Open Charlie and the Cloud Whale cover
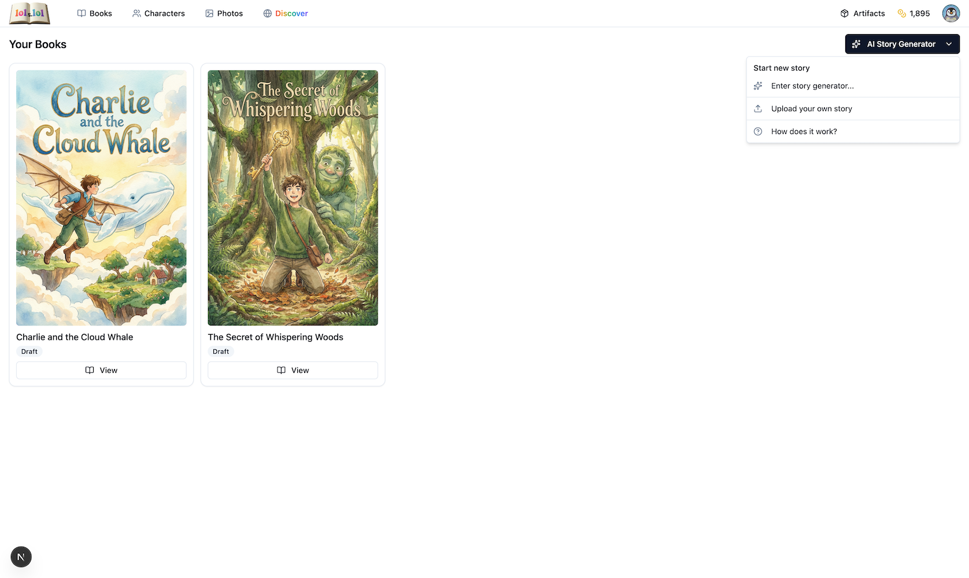969x578 pixels. [101, 198]
